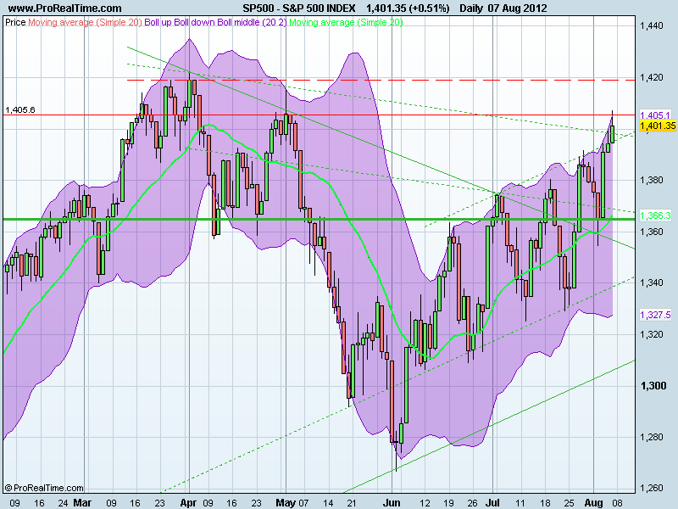Click the © ProRealTime.com copyright text

point(44,488)
